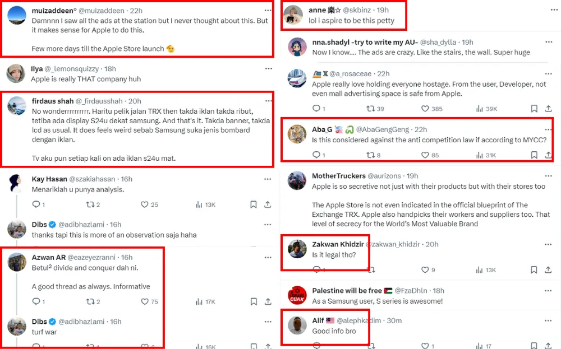Open more options menu on anne's tweet
Viewport: 561px width, 349px height.
click(x=548, y=10)
